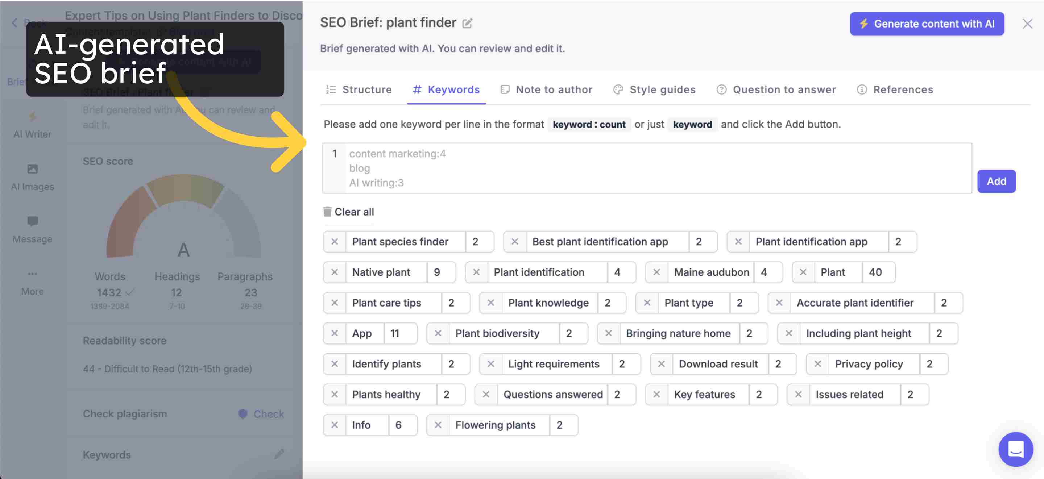The width and height of the screenshot is (1044, 479).
Task: Remove the Issues related keyword
Action: [798, 395]
